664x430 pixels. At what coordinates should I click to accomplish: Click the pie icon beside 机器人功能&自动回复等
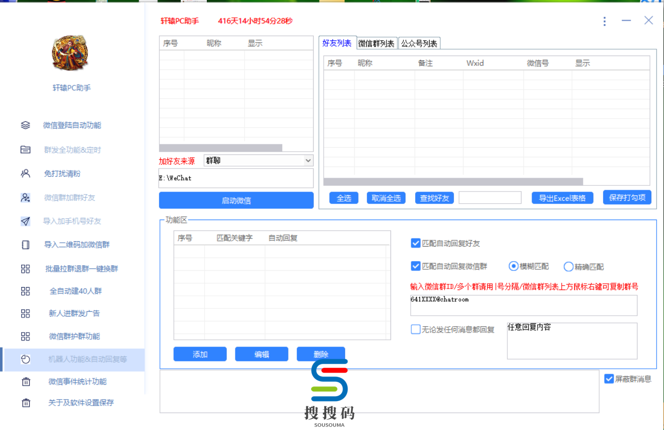tap(26, 359)
